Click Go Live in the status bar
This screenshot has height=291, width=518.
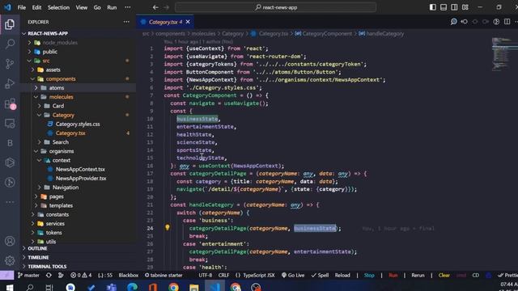tap(293, 275)
